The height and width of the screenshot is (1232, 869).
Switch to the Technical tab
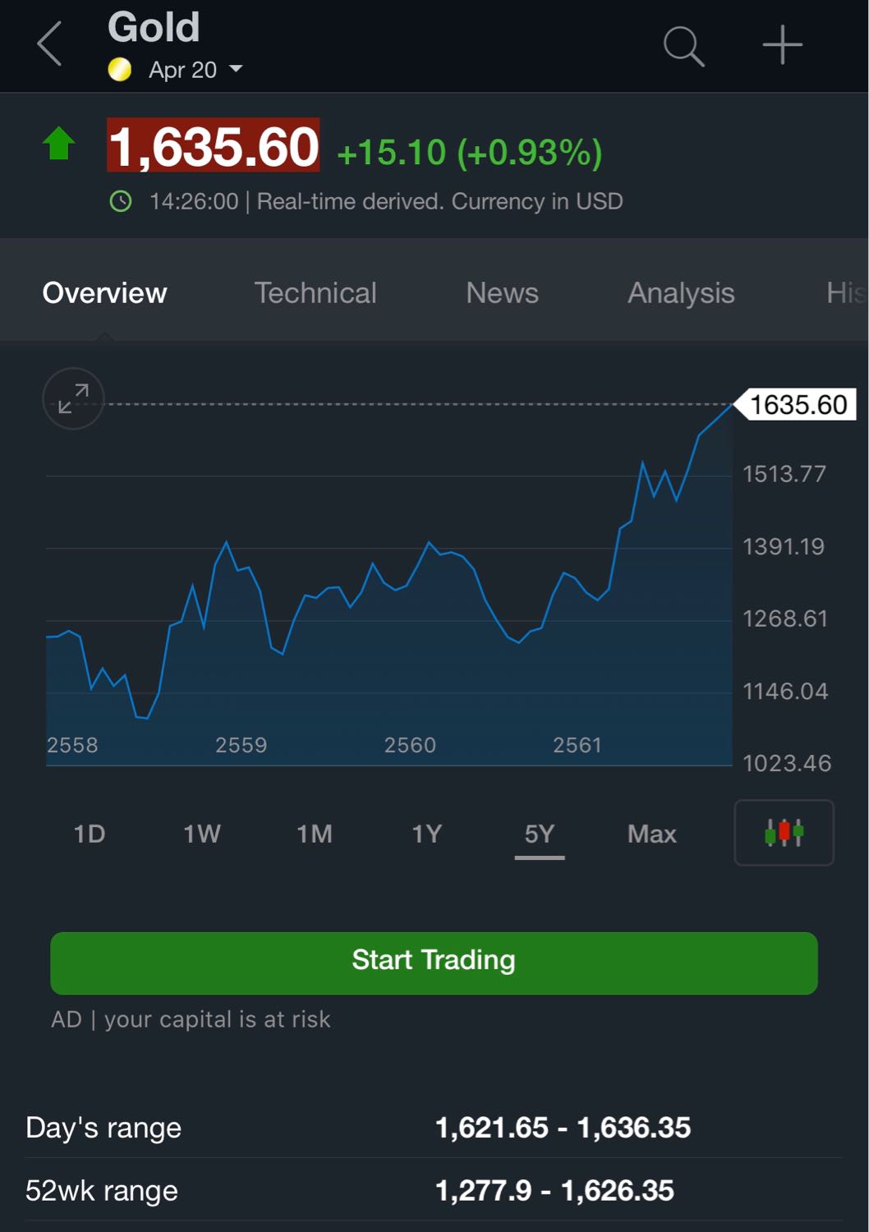point(315,293)
